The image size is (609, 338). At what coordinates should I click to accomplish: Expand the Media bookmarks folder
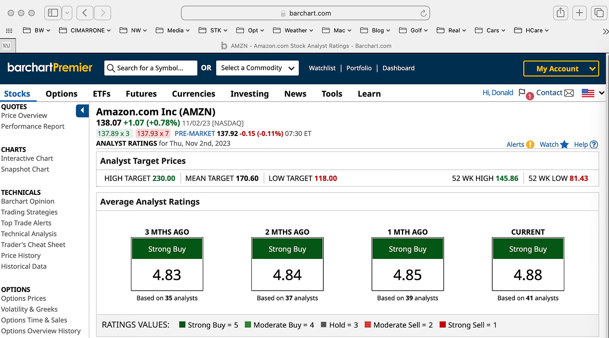pos(172,31)
